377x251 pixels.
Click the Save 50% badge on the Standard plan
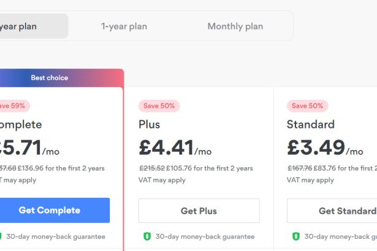click(307, 106)
